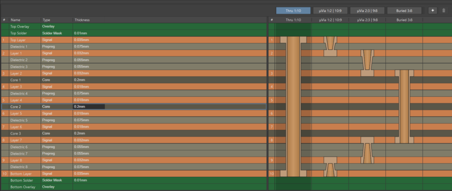This screenshot has height=191, width=452.
Task: Click the plus icon to add via type
Action: pyautogui.click(x=432, y=10)
